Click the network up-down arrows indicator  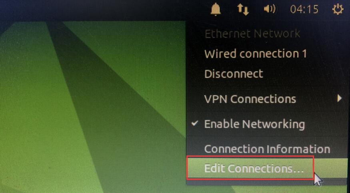(243, 10)
